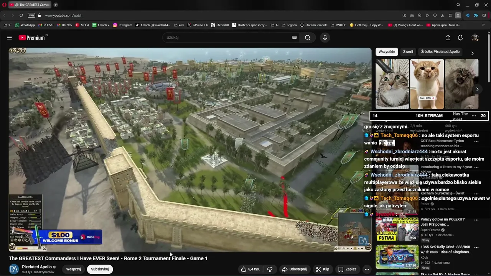Click the Pixelated Apollo channel avatar
This screenshot has height=276, width=491.
[x=14, y=269]
